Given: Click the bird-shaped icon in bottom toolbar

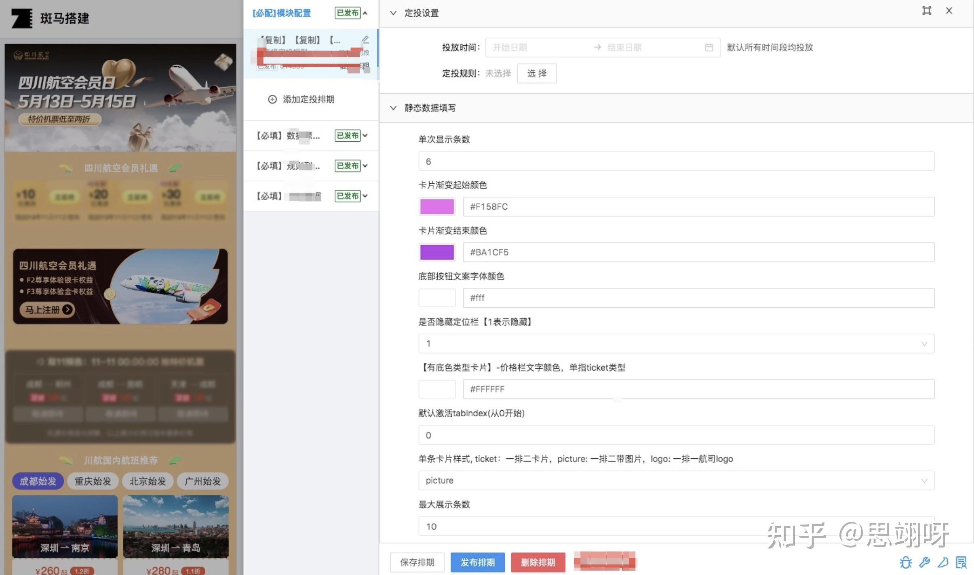Looking at the screenshot, I should [x=943, y=562].
